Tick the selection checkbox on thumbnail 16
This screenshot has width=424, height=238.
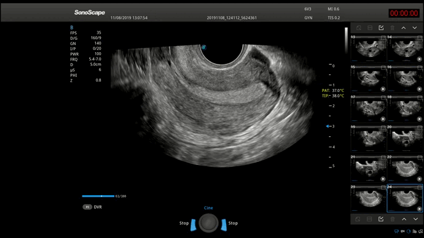tap(420, 67)
